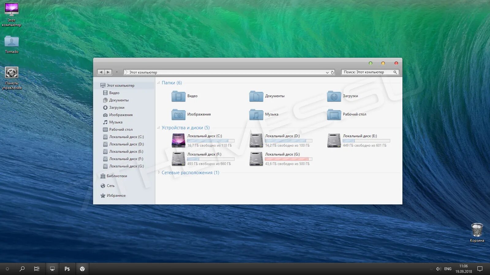Click text 43,6 ГБ свободно из 500 ГБ
490x275 pixels.
(x=287, y=164)
